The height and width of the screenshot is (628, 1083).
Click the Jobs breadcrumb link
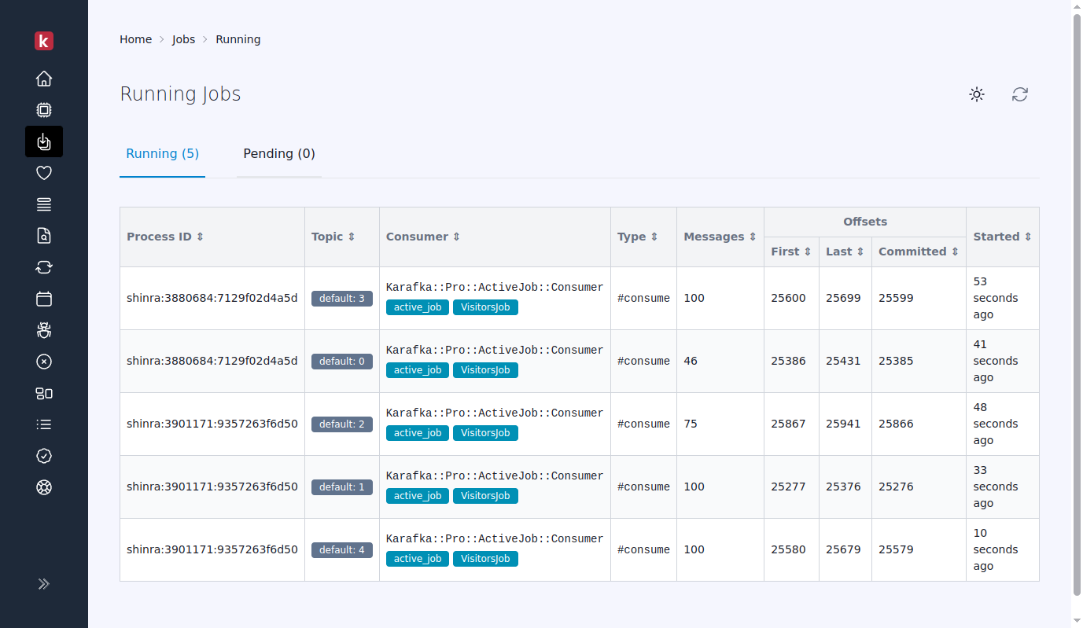(x=183, y=39)
